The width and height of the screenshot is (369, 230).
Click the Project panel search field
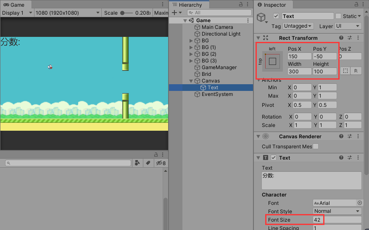point(68,163)
